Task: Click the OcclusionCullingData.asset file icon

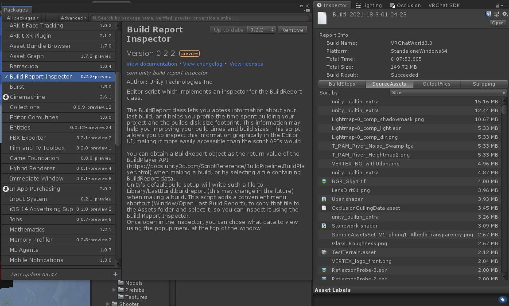Action: (x=324, y=208)
